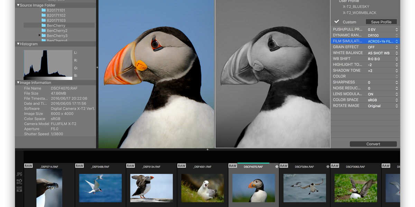Click the camera checkbox filter icon

[19, 181]
